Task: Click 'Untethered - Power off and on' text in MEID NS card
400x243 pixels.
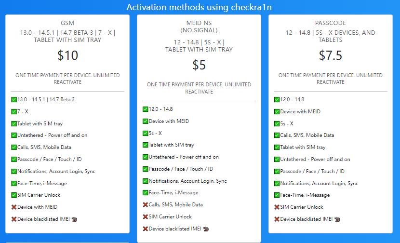Action: point(184,157)
